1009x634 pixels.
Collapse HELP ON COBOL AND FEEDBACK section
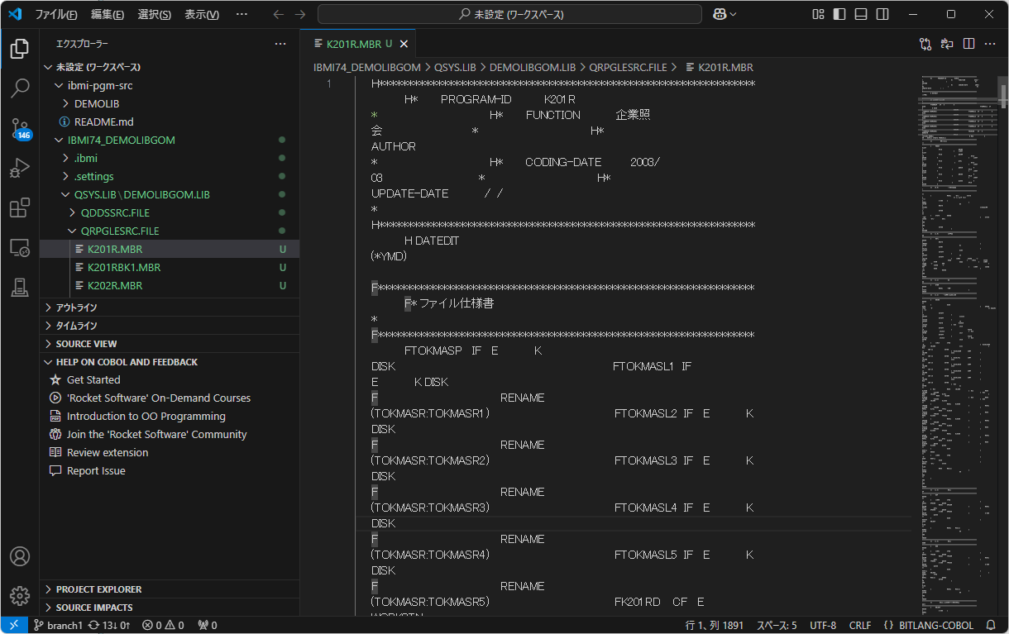pyautogui.click(x=170, y=362)
